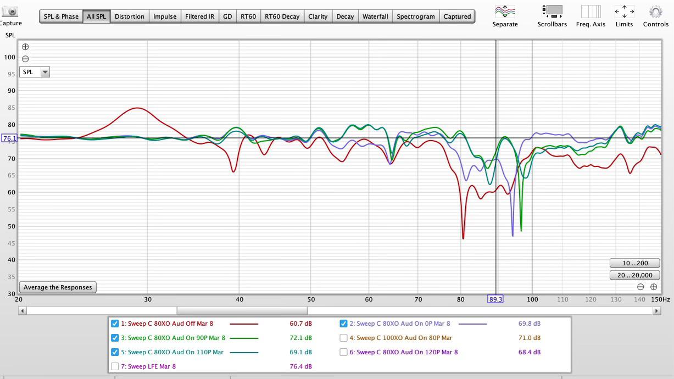Zoom out vertical axis minus icon
The width and height of the screenshot is (674, 379).
pos(25,59)
